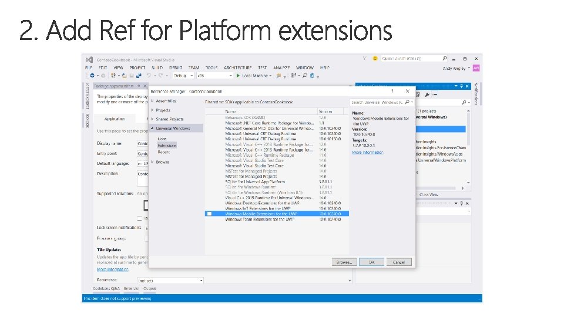Click the Navigate Backward toolbar icon
Screen dimensions: 564x317
point(92,76)
